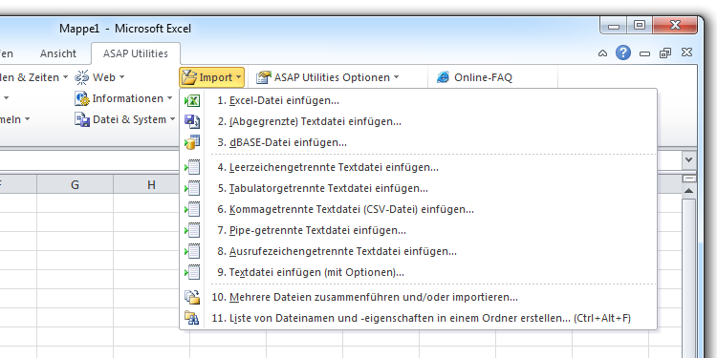This screenshot has width=717, height=358.
Task: Click the notepad icon next to Tabulatorgetrennte Textdatei
Action: (192, 189)
